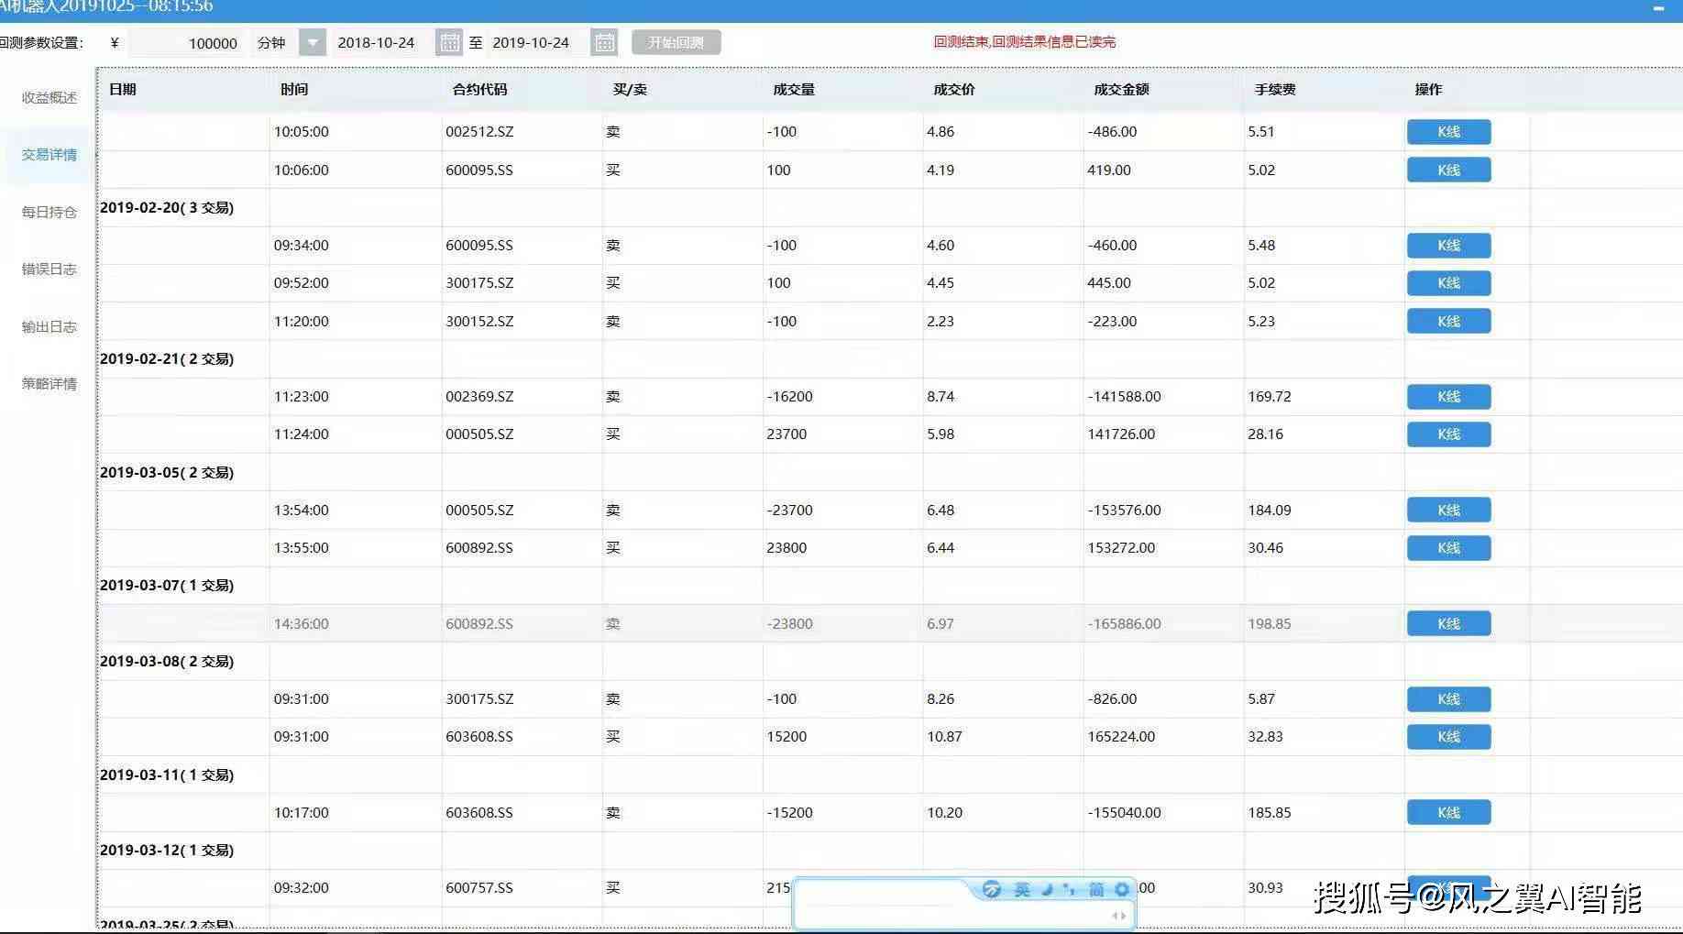The image size is (1683, 934).
Task: Select the 2019-03-07( 1 交易) group row
Action: pyautogui.click(x=889, y=586)
